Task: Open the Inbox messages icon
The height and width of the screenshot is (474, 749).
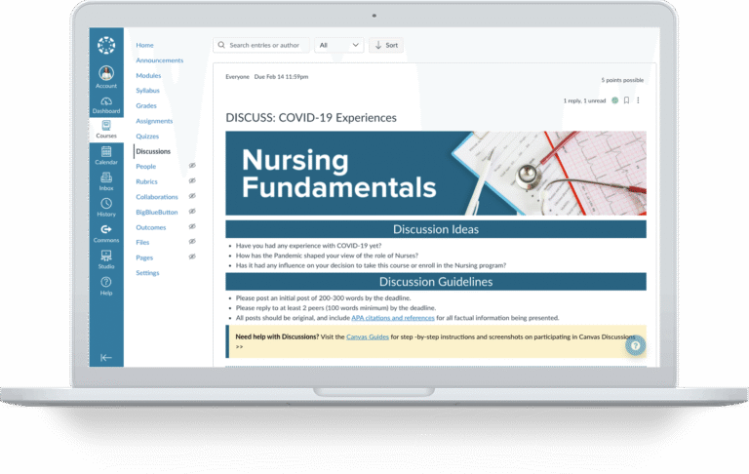Action: 106,180
